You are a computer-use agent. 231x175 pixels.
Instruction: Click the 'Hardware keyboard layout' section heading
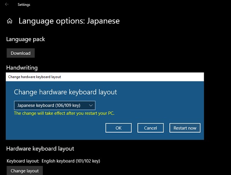point(40,148)
